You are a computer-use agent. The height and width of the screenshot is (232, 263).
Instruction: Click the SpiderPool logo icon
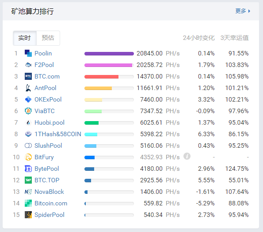28,215
